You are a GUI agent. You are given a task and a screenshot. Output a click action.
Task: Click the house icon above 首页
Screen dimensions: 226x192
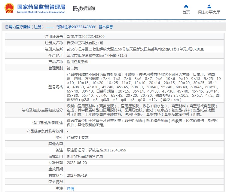click(x=186, y=6)
